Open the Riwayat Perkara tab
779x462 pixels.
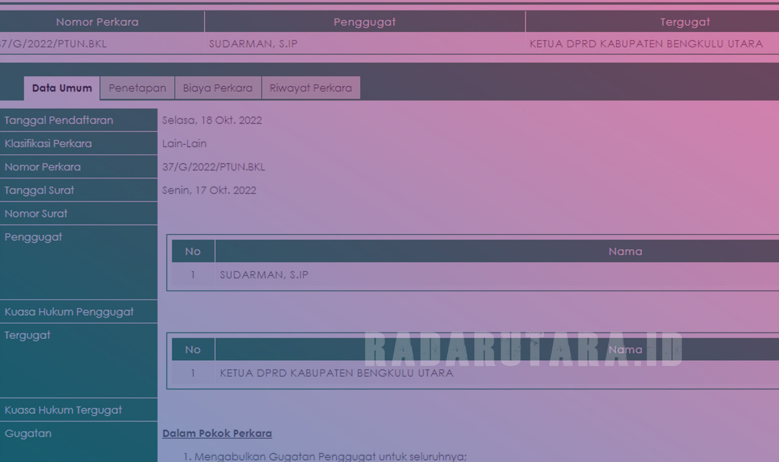pos(310,88)
